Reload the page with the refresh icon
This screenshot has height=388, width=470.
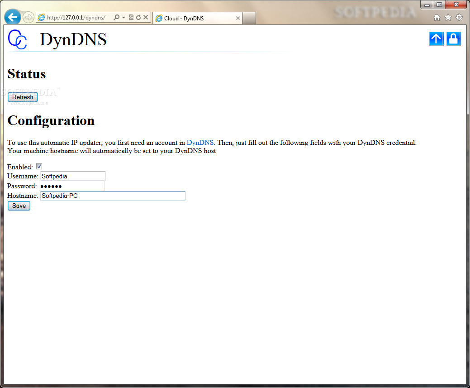138,17
